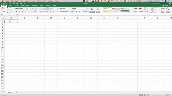Apply the Bad cell style
The image size is (172, 96).
click(x=116, y=9)
